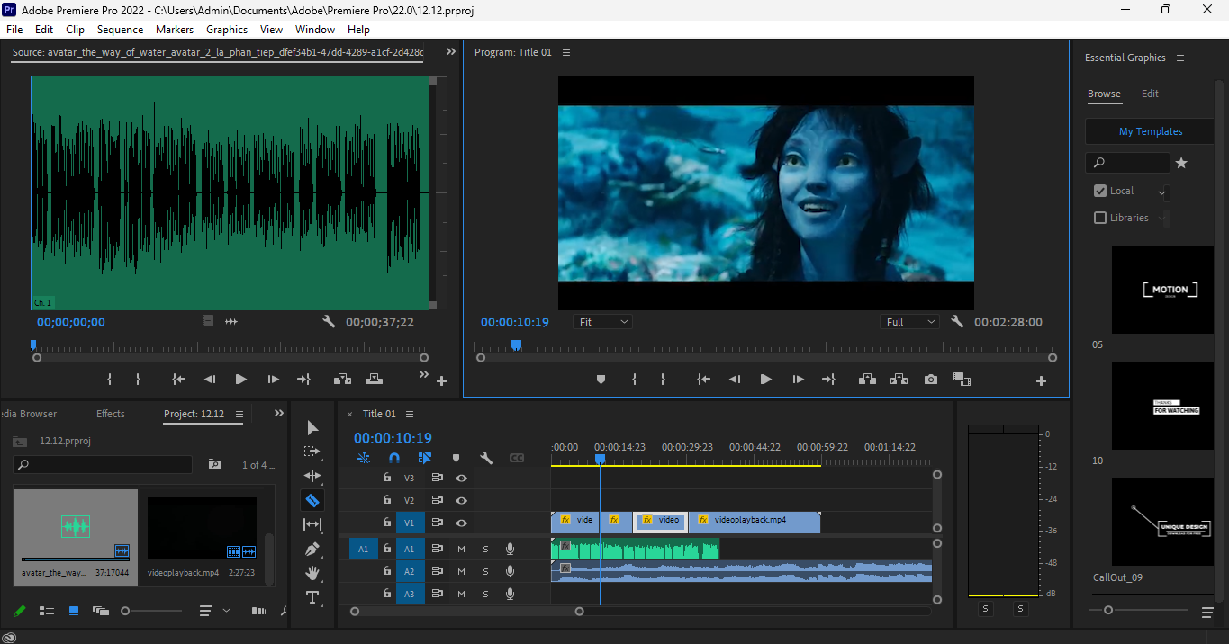The height and width of the screenshot is (644, 1229).
Task: Select the Slip tool
Action: (x=312, y=524)
